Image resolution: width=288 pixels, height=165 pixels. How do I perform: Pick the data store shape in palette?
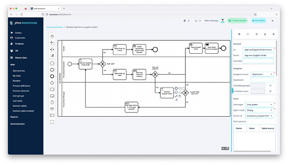tap(52, 109)
